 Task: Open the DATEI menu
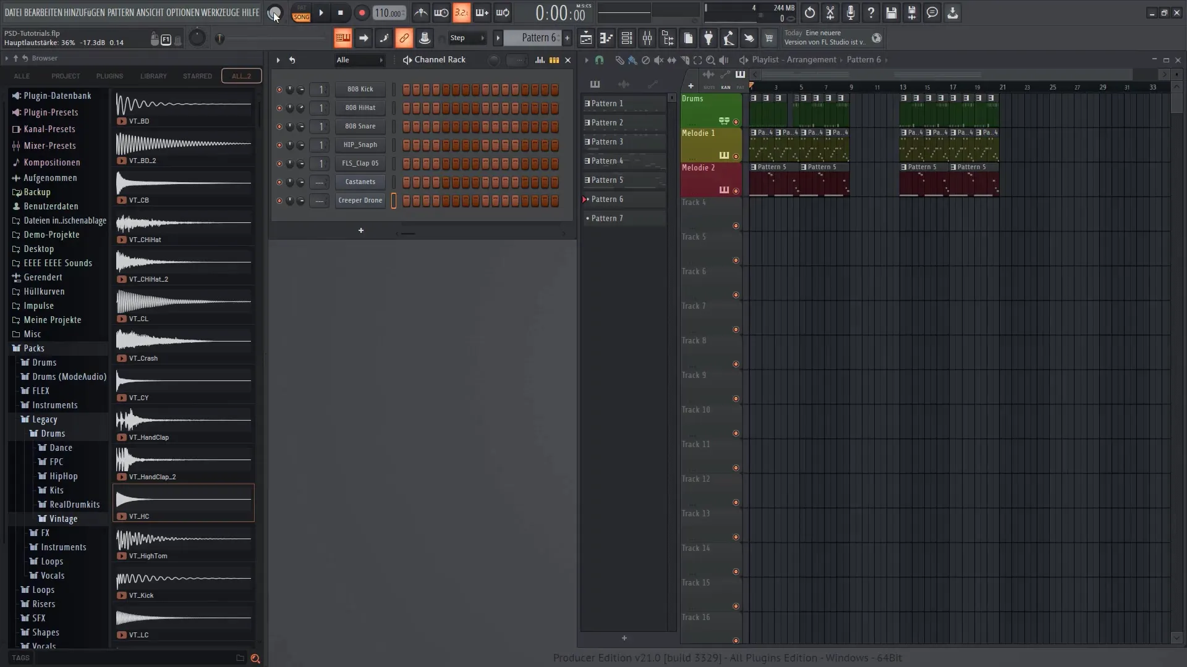pyautogui.click(x=13, y=12)
